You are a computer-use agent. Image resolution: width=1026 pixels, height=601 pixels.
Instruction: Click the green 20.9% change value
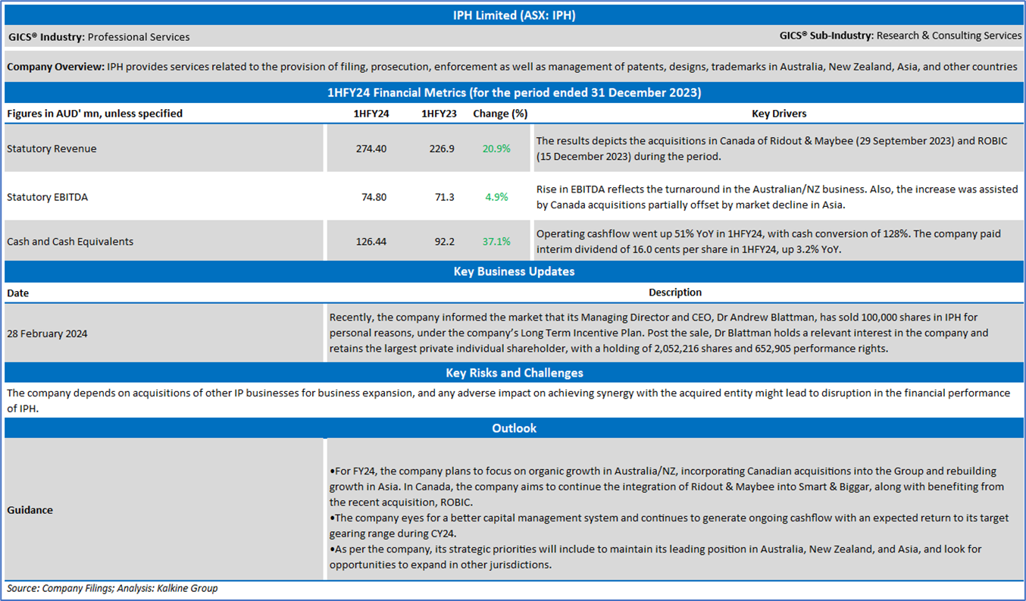[x=496, y=149]
